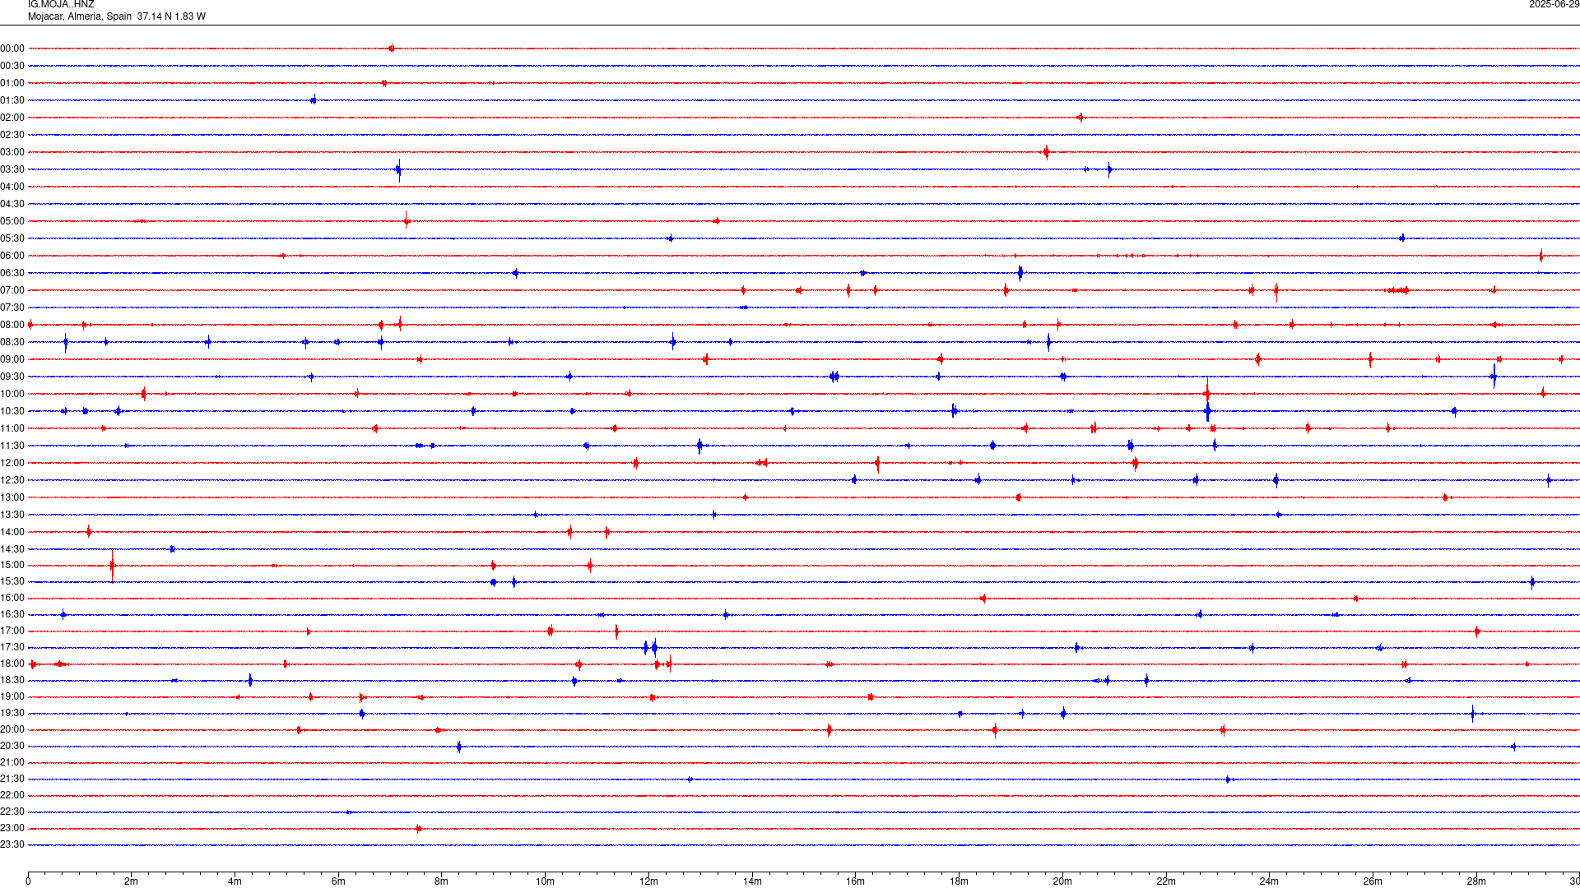This screenshot has height=888, width=1580.
Task: Pick the 14:30 row label
Action: [12, 549]
